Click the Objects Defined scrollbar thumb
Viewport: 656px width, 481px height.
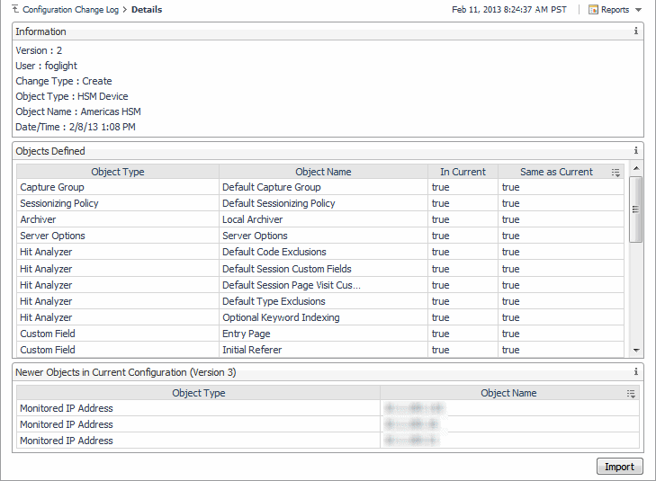click(635, 209)
